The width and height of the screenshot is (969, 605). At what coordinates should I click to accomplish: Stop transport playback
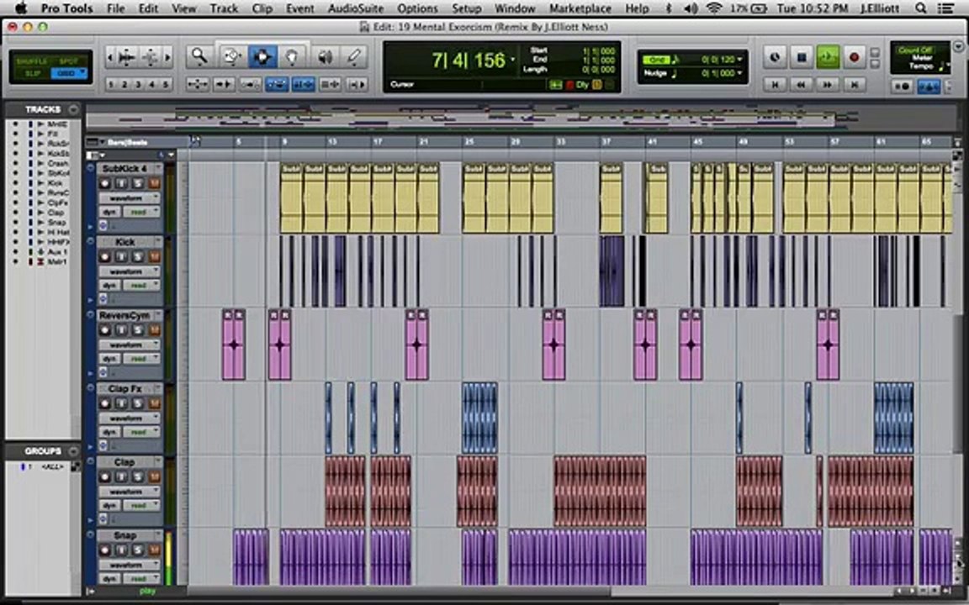point(802,57)
